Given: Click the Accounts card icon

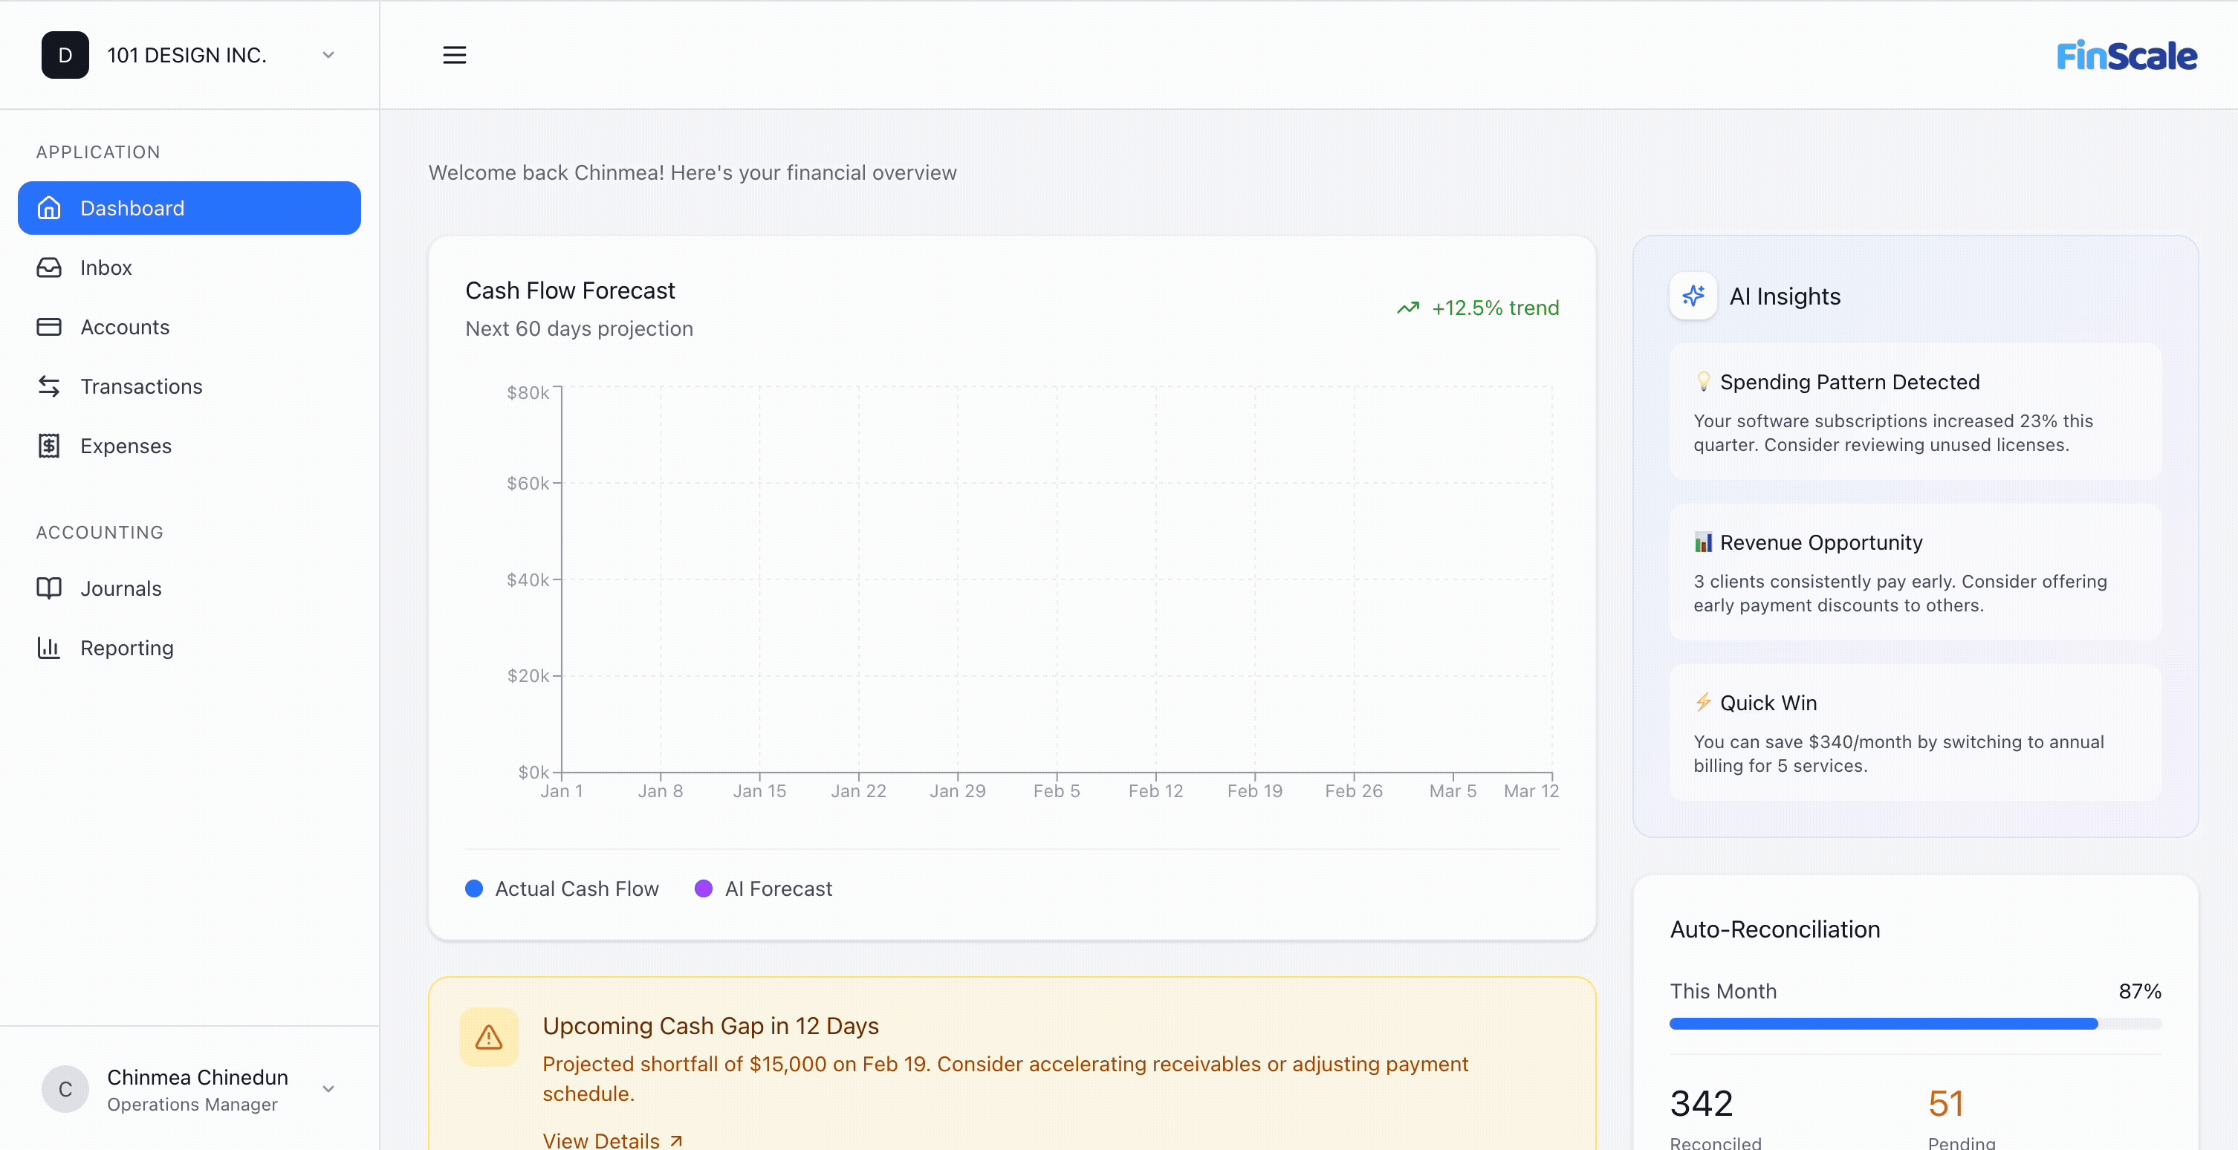Looking at the screenshot, I should tap(48, 327).
